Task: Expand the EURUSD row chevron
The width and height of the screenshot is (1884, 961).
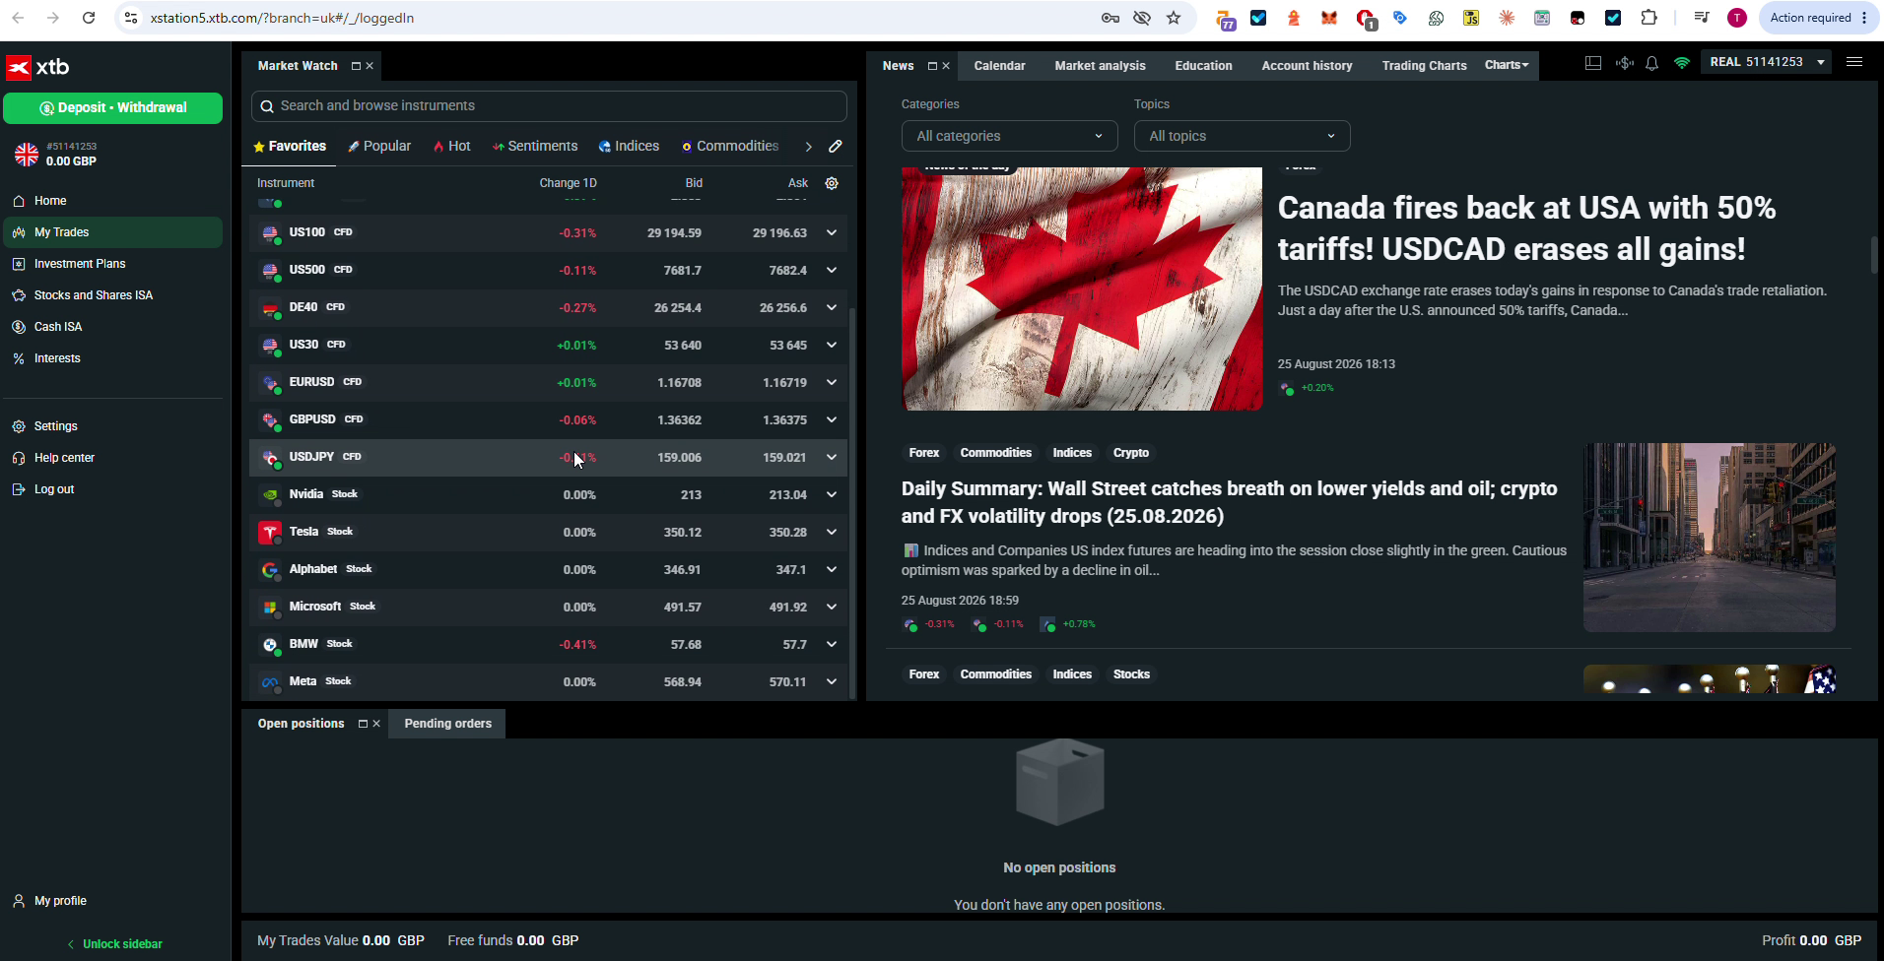Action: pyautogui.click(x=832, y=383)
